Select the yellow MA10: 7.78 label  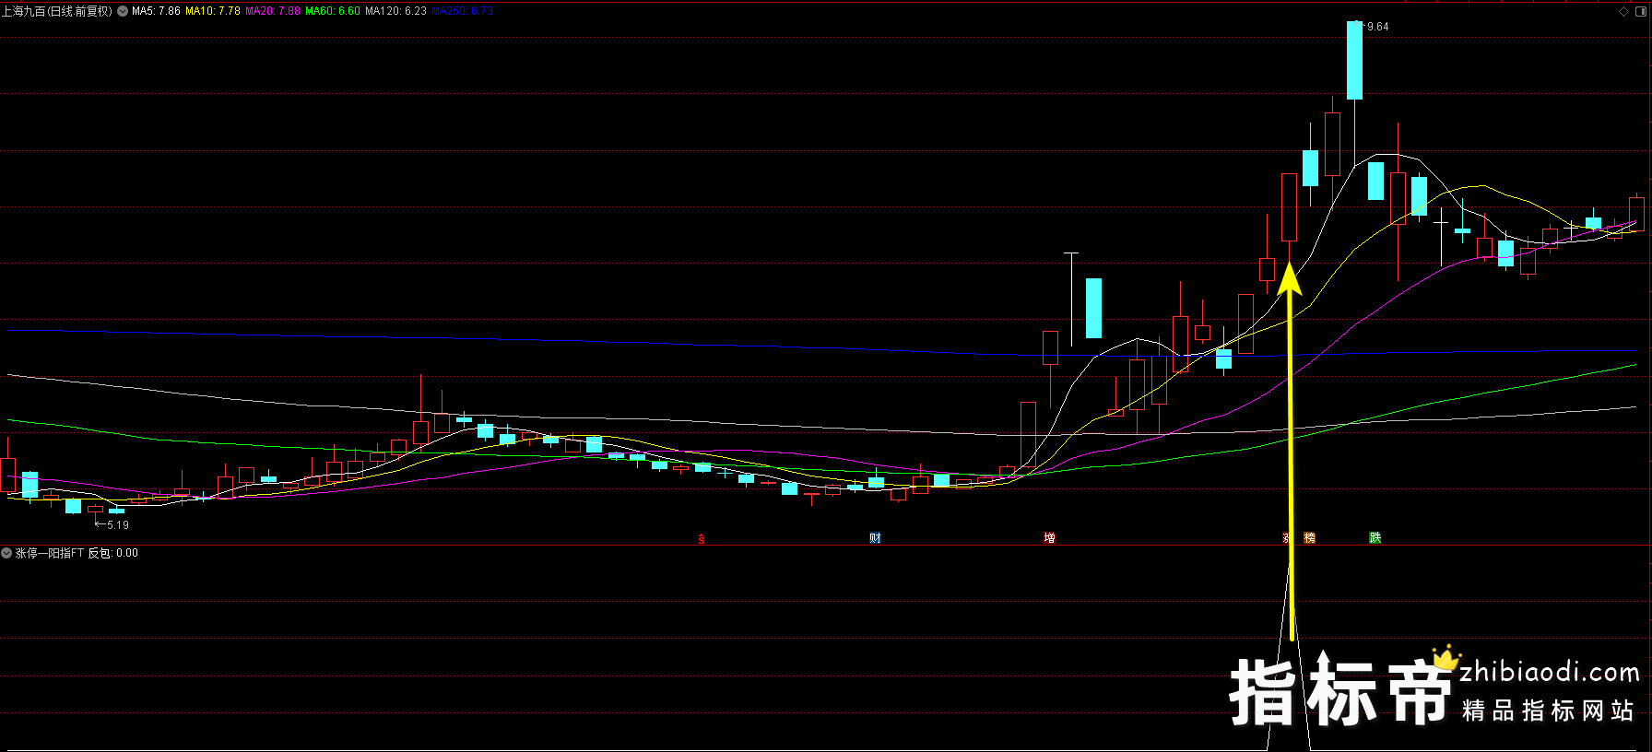(213, 11)
